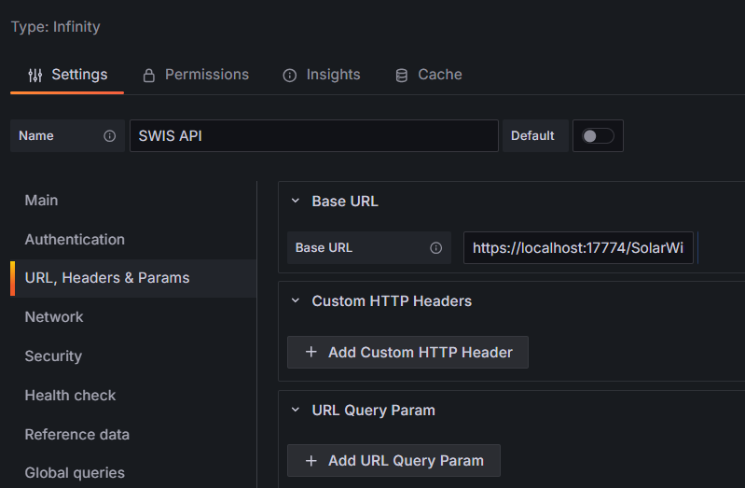
Task: Toggle the Default data source switch
Action: [598, 136]
